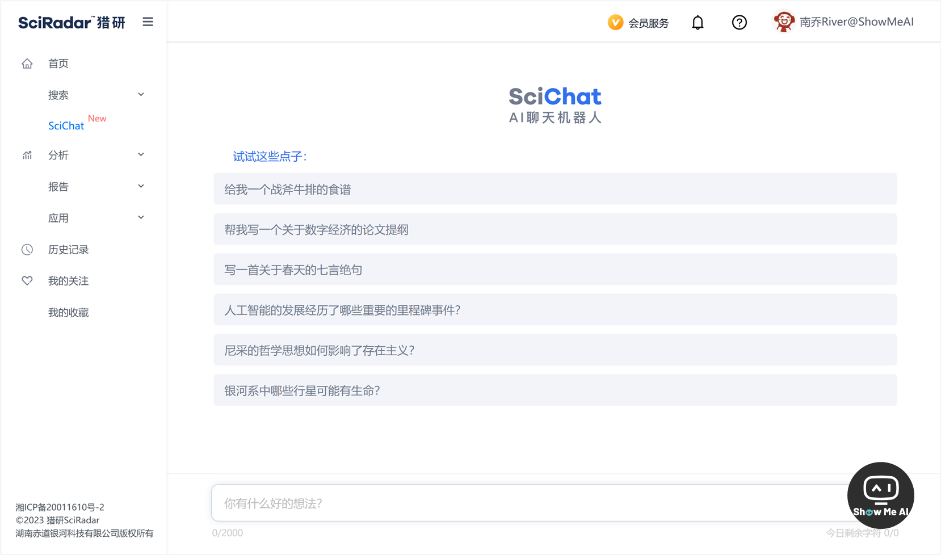The height and width of the screenshot is (555, 941).
Task: Click the home icon beside 首页
Action: (x=27, y=64)
